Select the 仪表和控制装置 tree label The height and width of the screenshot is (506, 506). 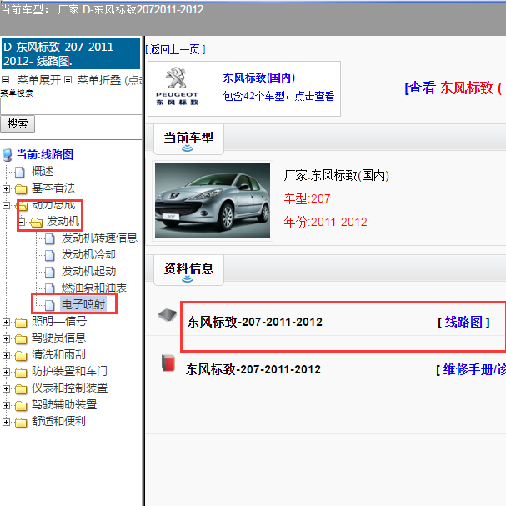click(x=69, y=388)
